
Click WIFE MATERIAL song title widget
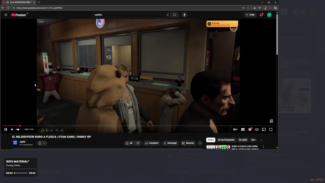[x=18, y=161]
